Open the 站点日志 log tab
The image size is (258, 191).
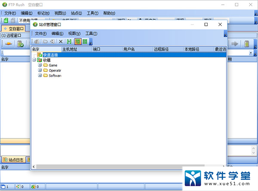tap(14, 160)
